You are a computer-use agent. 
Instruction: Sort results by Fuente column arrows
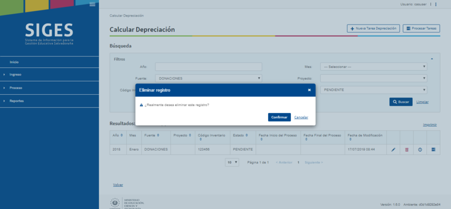pos(158,135)
